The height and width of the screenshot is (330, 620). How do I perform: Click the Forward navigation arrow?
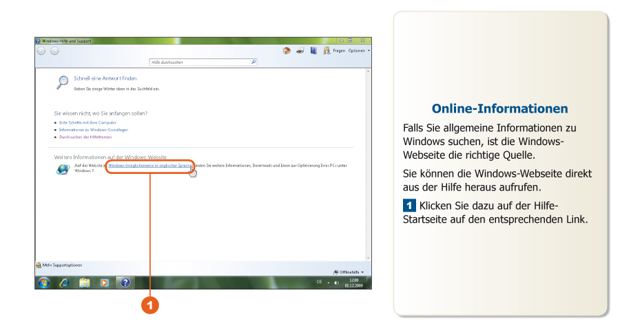(54, 51)
